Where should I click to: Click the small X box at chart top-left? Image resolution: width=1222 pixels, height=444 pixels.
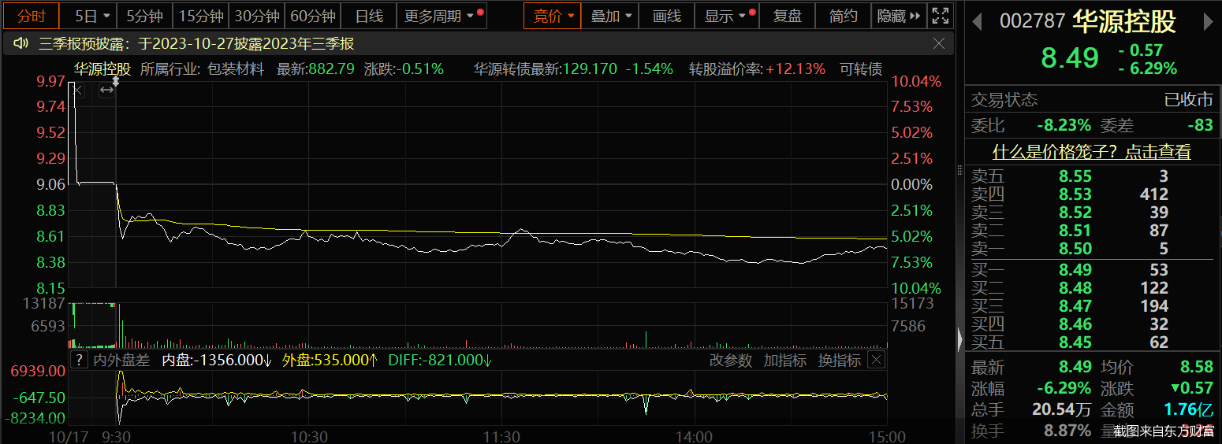(77, 91)
